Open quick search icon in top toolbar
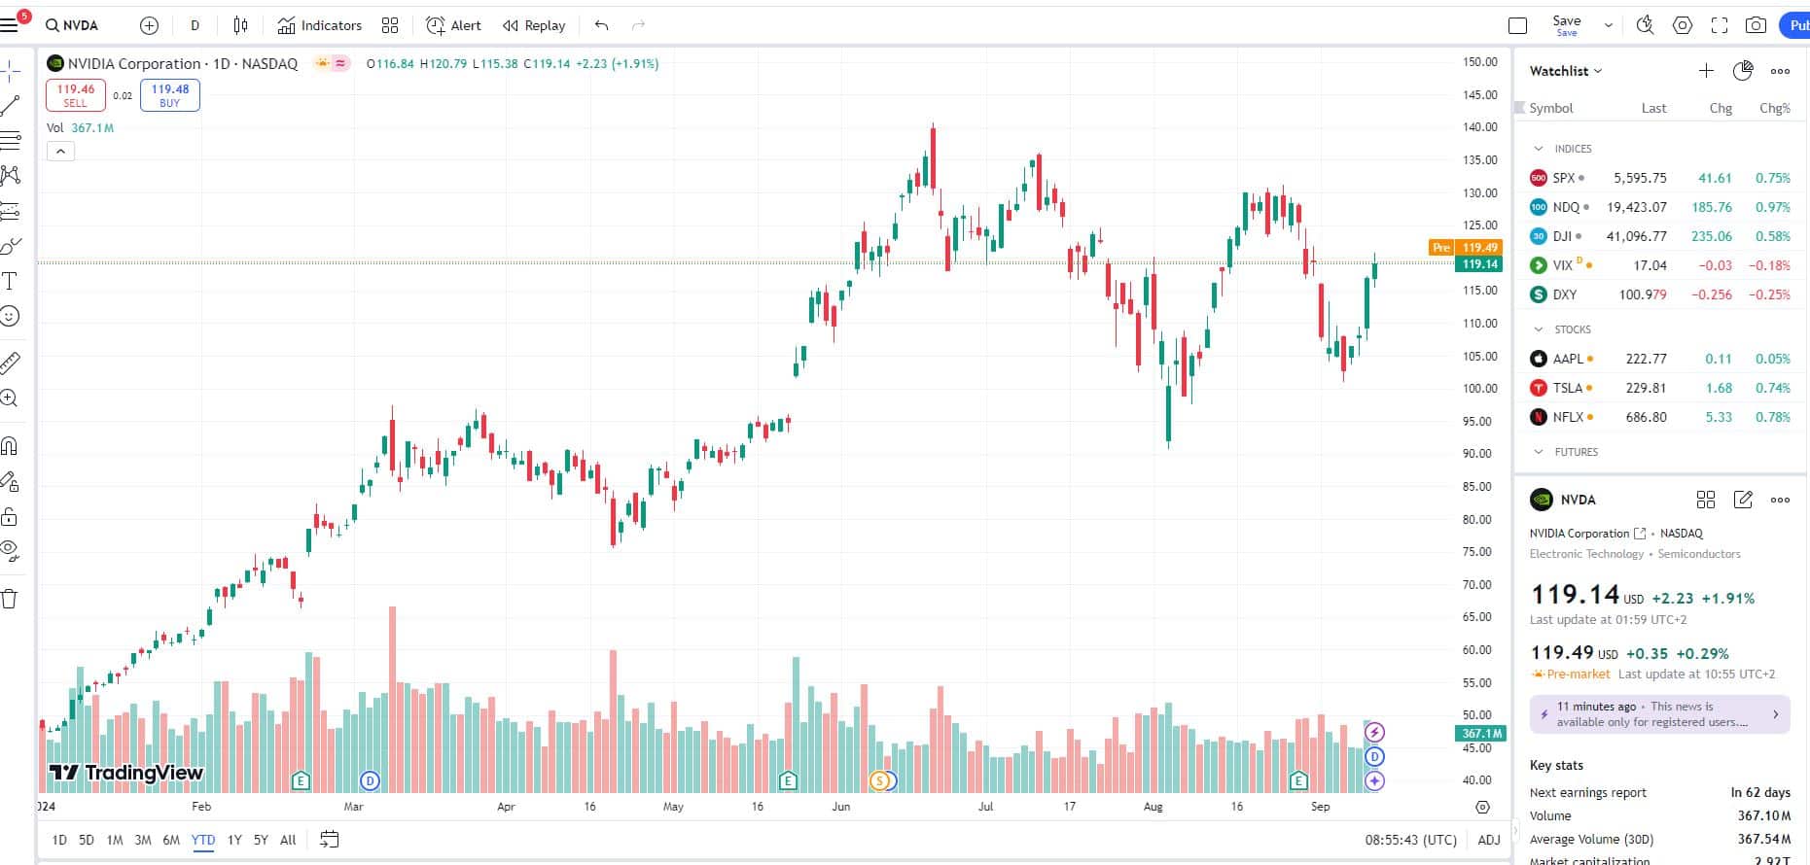The width and height of the screenshot is (1810, 865). point(1646,25)
